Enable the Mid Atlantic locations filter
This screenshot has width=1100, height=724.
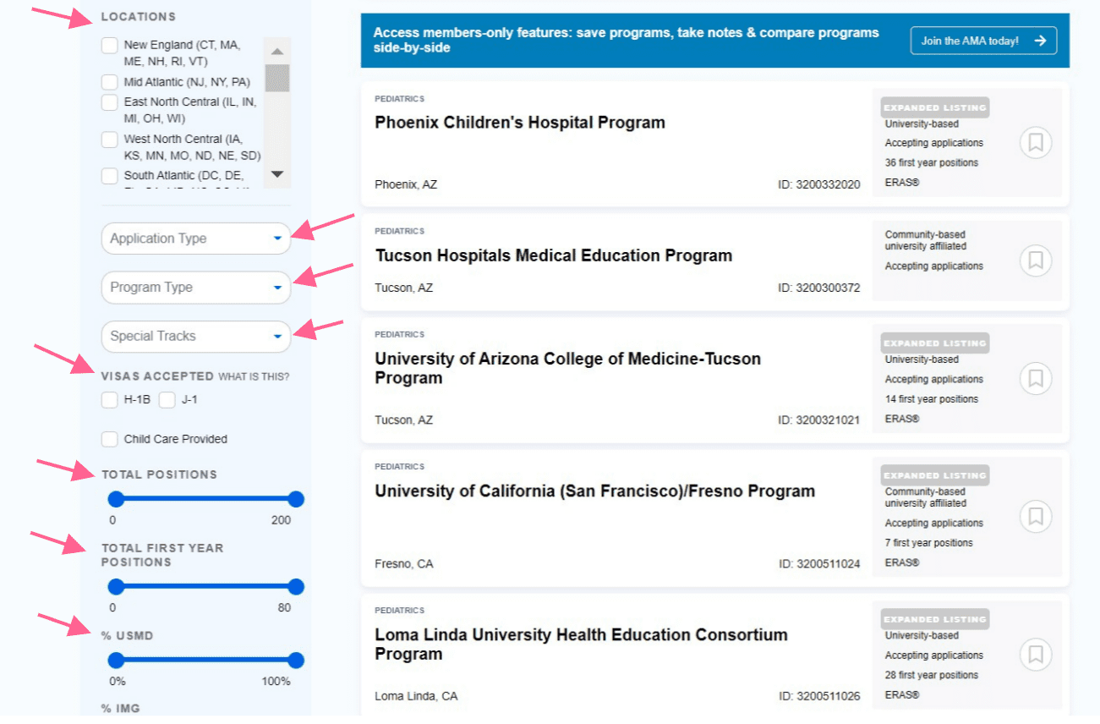pyautogui.click(x=109, y=82)
